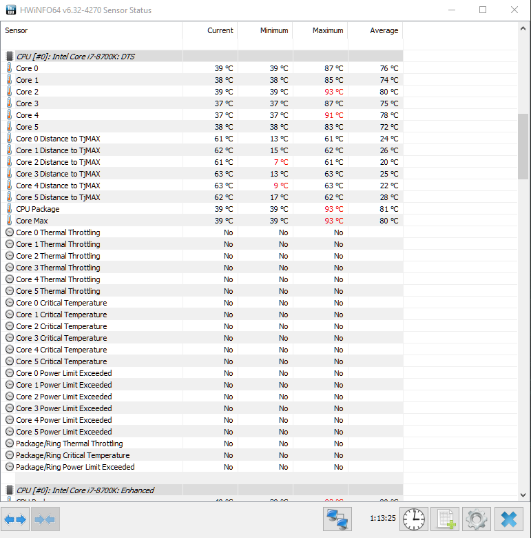Select Core 4 Thermal Throttling row

(202, 279)
